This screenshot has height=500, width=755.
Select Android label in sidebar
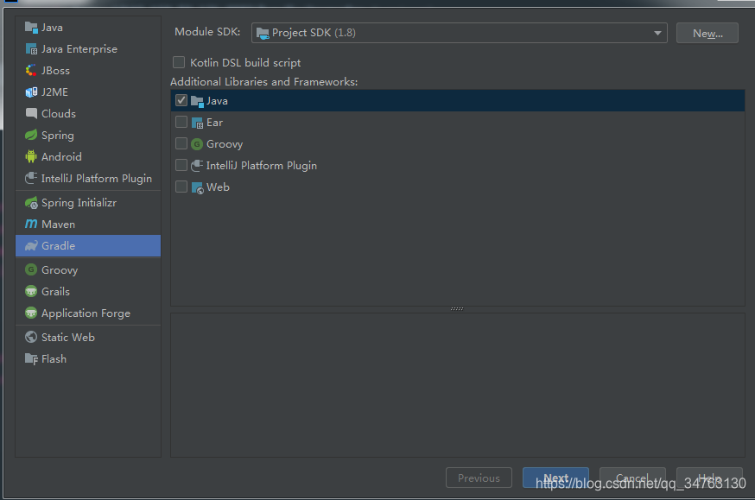(x=61, y=157)
